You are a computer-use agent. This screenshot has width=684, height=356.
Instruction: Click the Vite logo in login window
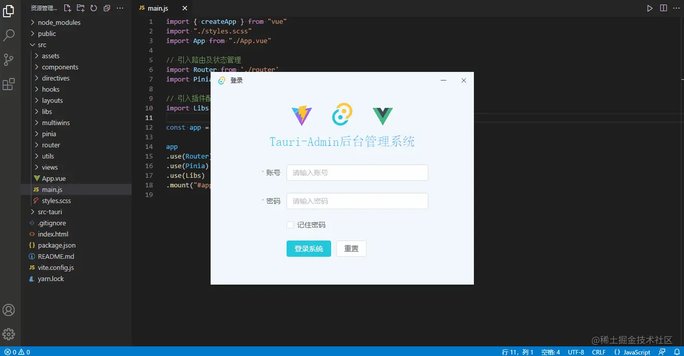click(302, 116)
